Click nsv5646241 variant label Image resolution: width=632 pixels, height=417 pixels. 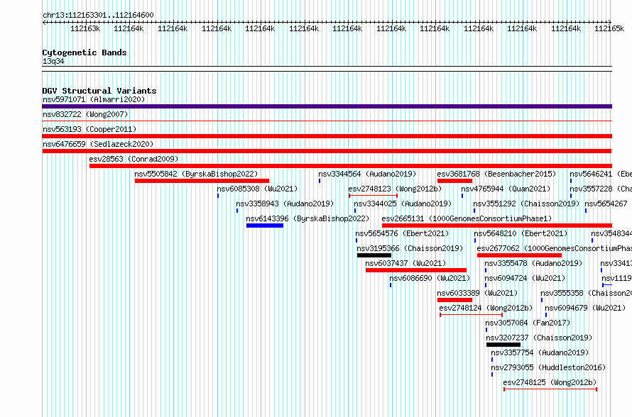(x=601, y=174)
